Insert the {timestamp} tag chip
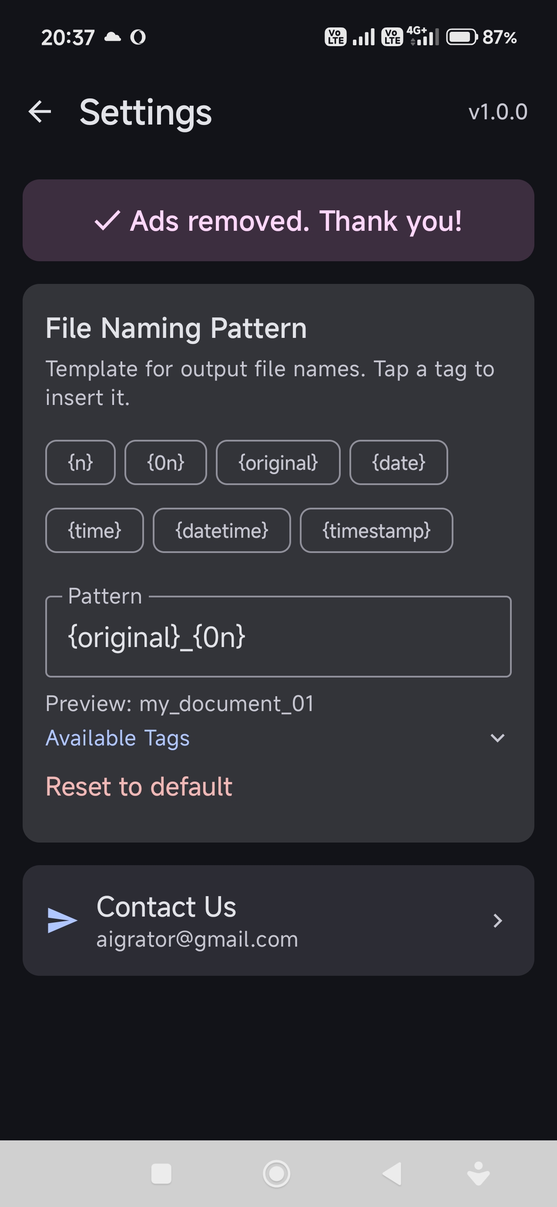 (x=377, y=530)
